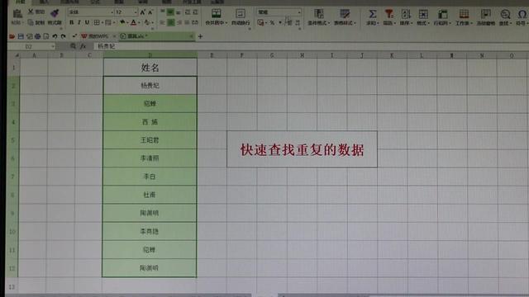The image size is (529, 297).
Task: Click the Sum sigma icon
Action: click(372, 14)
